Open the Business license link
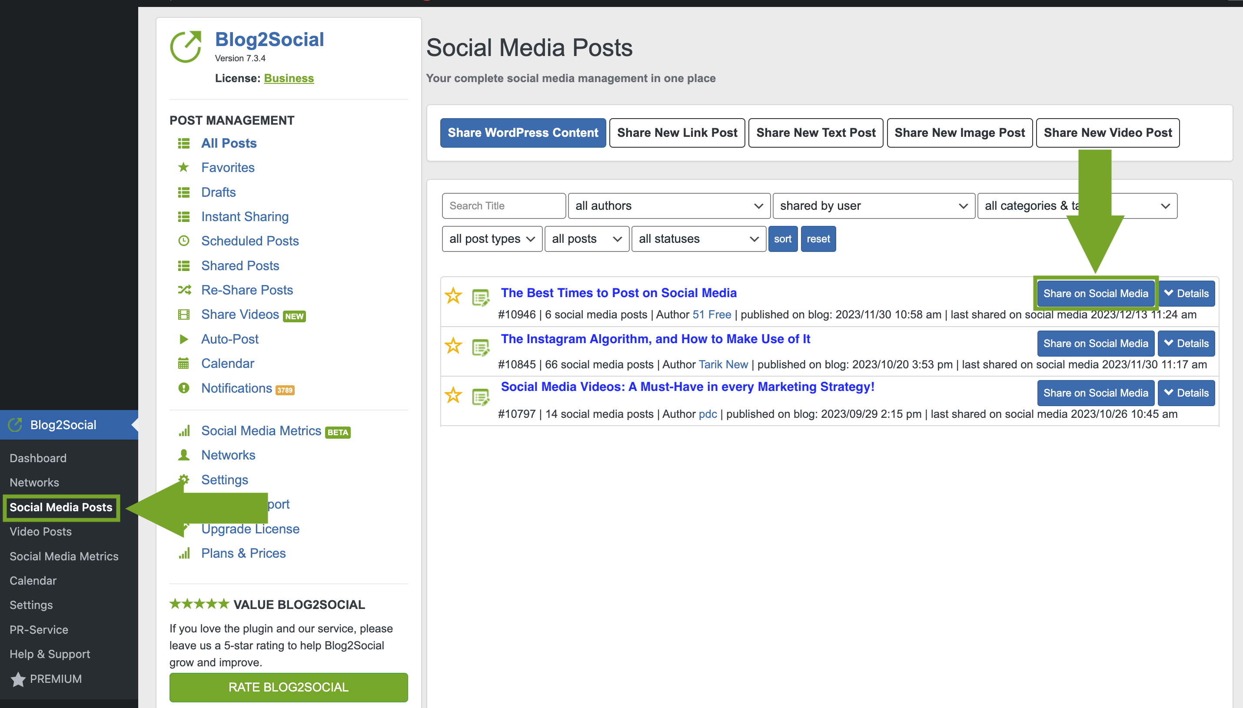The height and width of the screenshot is (708, 1243). pyautogui.click(x=289, y=78)
